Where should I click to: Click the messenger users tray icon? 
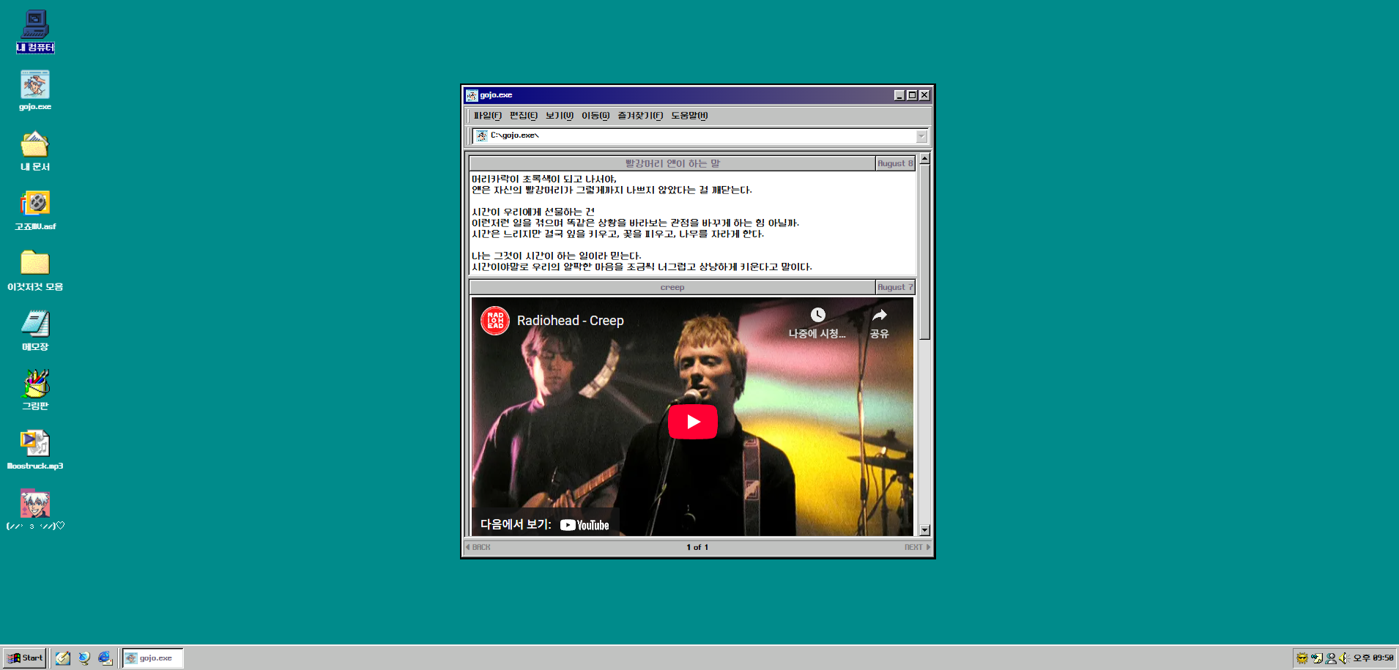pos(1331,658)
